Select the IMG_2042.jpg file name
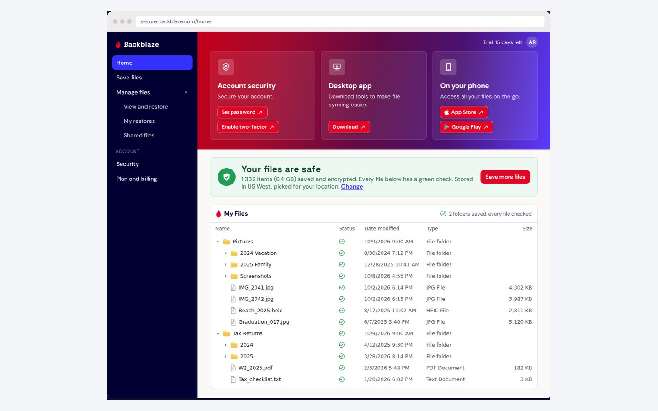 (x=256, y=299)
